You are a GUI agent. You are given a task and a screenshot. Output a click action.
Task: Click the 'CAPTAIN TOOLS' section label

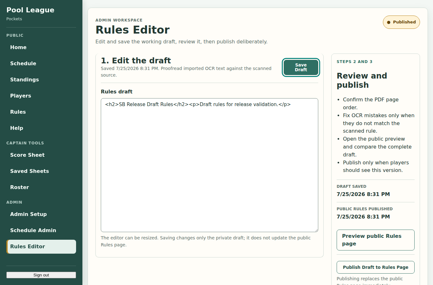(x=25, y=143)
